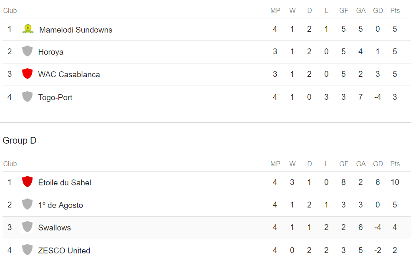Click ZESCO United's gray shield icon
This screenshot has width=411, height=268.
pos(27,250)
